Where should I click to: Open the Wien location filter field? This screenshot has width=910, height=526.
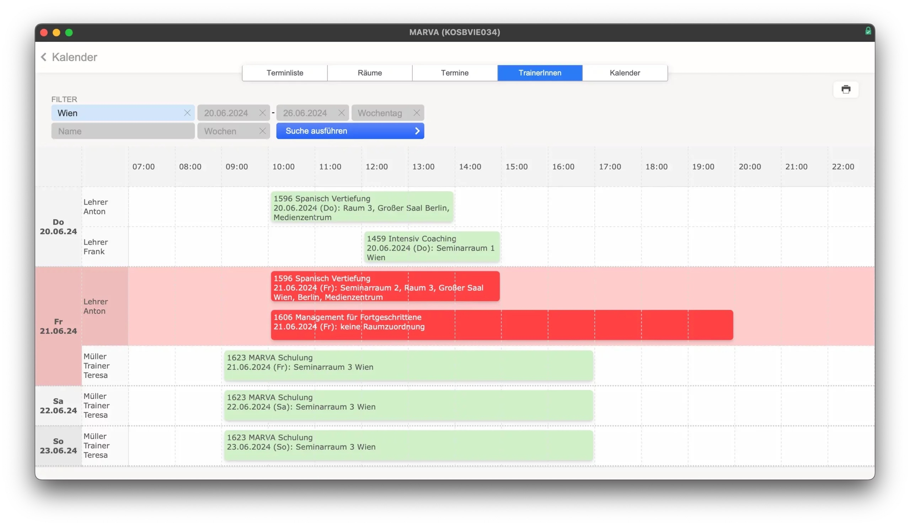click(116, 113)
